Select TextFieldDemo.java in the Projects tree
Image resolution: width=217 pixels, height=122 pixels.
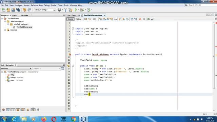pyautogui.click(x=24, y=27)
